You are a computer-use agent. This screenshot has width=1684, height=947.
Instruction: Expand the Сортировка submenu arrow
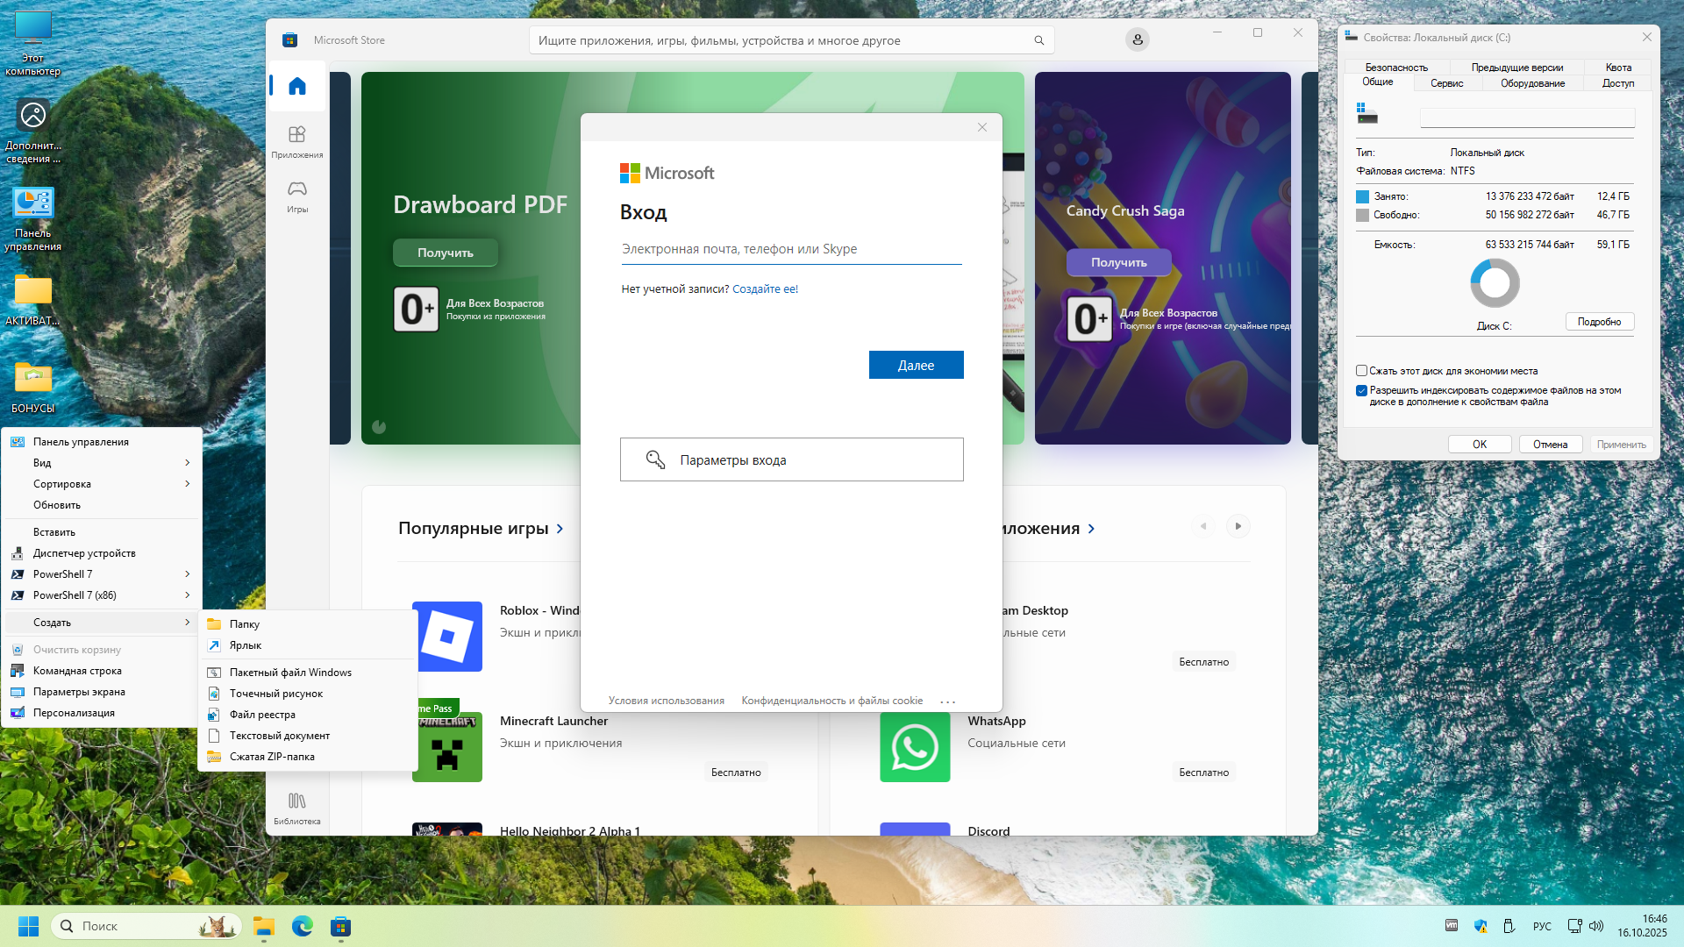pos(187,484)
